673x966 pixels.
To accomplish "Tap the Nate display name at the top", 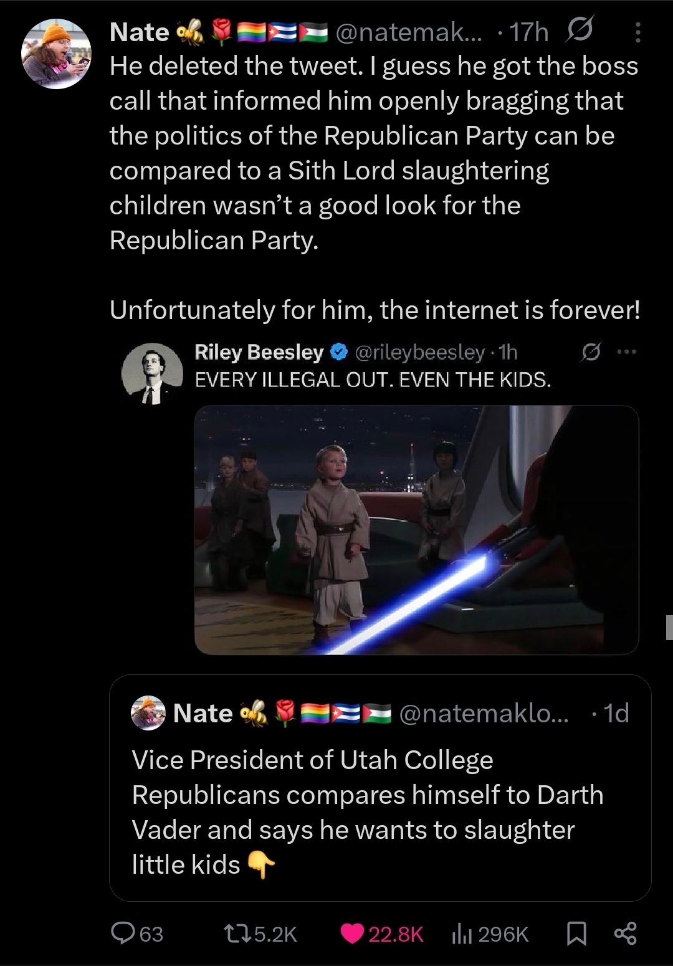I will point(139,32).
